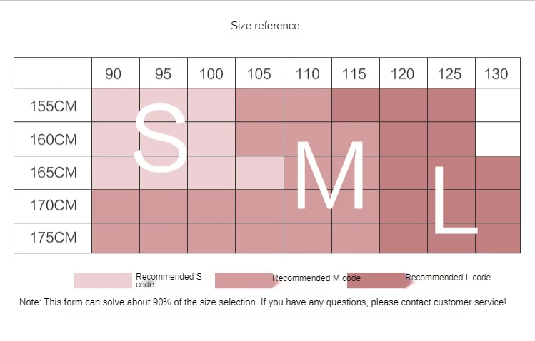Click the 120 column header
This screenshot has width=535, height=341.
coord(404,73)
